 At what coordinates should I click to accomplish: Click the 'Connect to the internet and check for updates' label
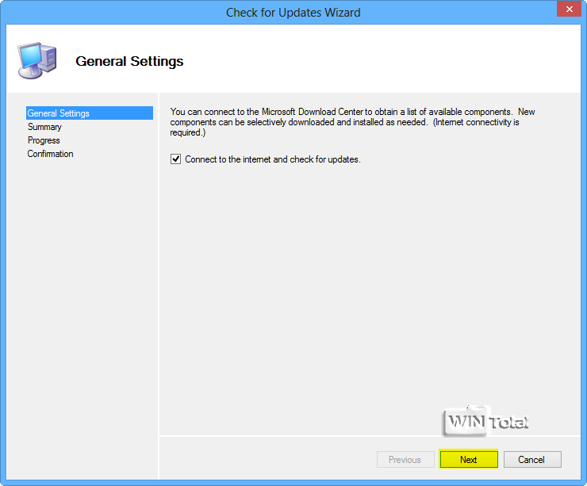273,159
